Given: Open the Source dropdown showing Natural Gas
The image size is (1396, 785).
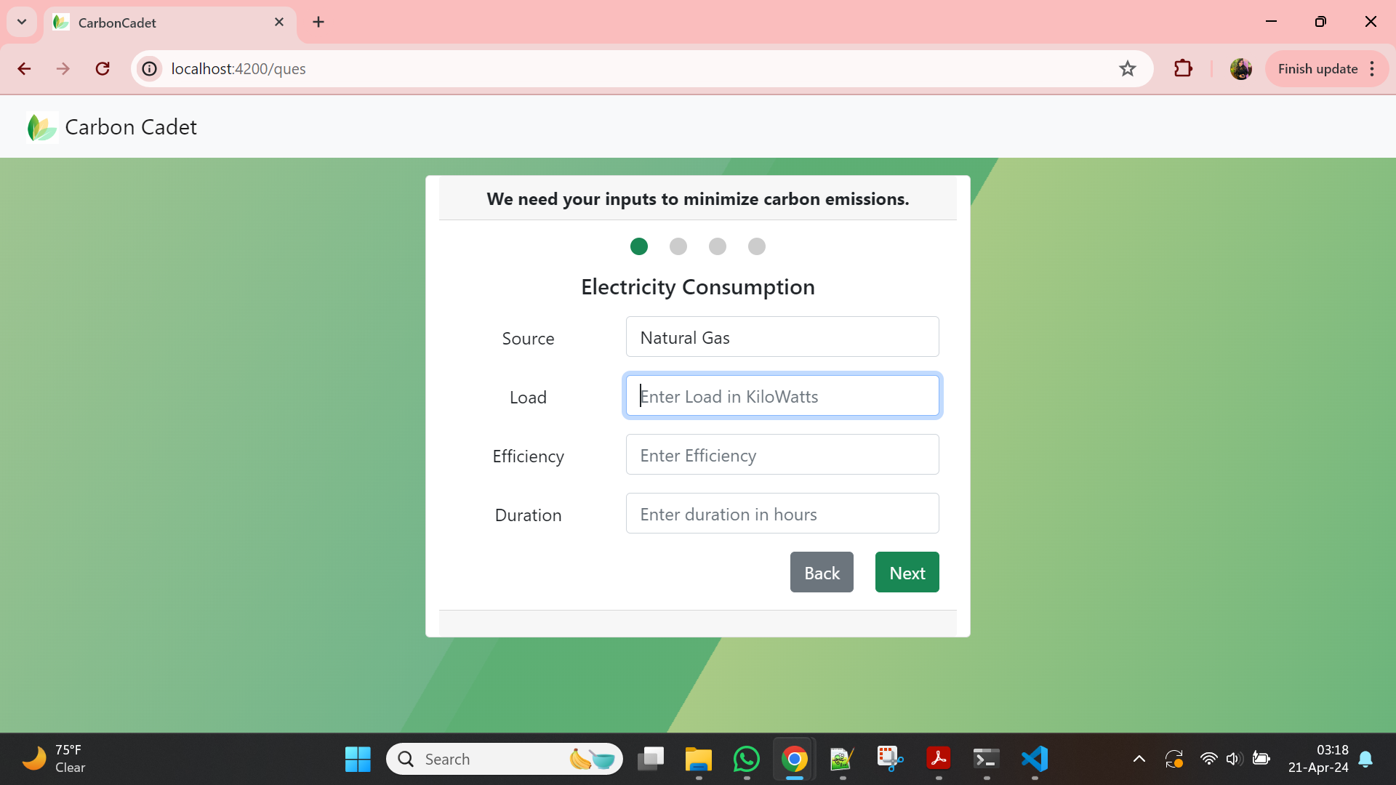Looking at the screenshot, I should [x=782, y=337].
